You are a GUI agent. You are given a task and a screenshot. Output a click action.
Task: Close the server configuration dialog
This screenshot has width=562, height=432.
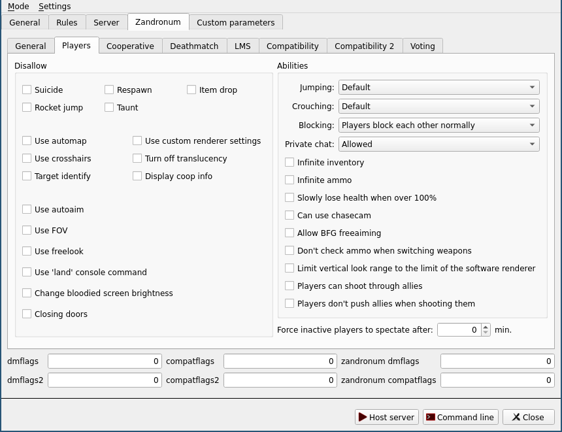click(x=528, y=417)
